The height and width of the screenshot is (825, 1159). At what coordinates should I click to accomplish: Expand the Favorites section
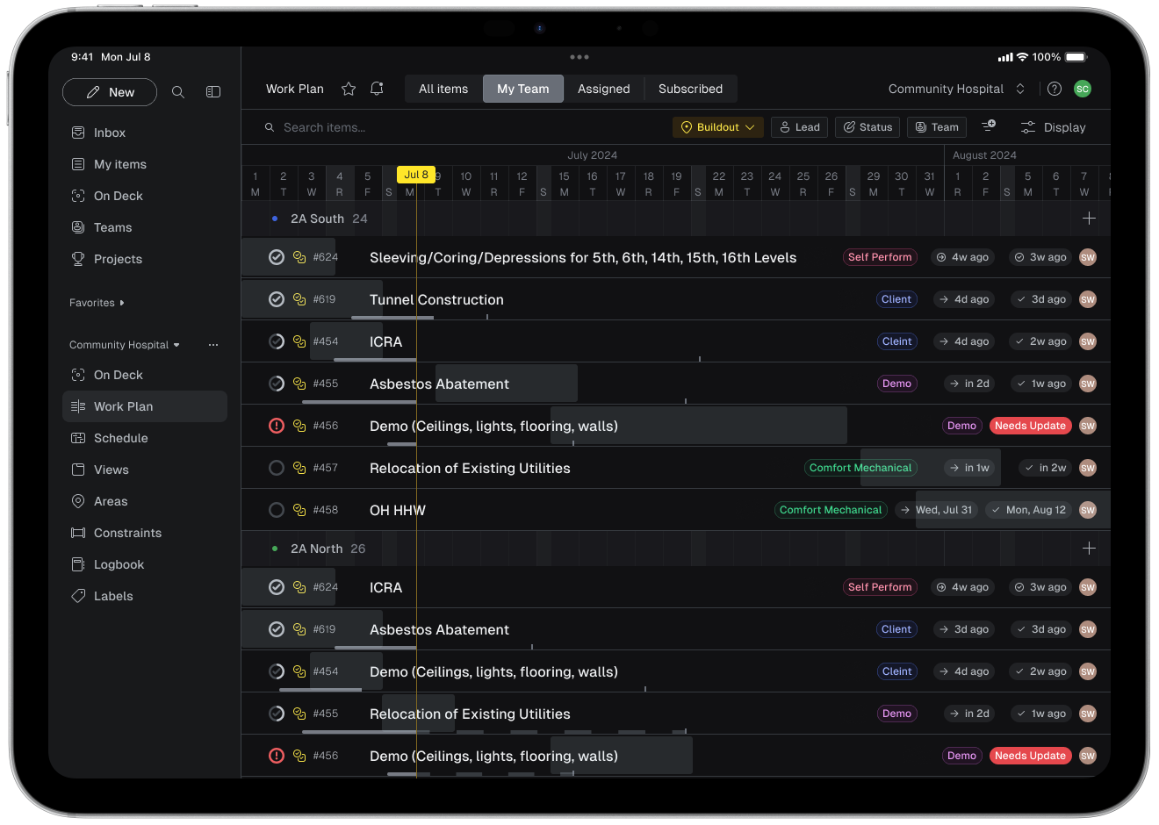tap(97, 303)
